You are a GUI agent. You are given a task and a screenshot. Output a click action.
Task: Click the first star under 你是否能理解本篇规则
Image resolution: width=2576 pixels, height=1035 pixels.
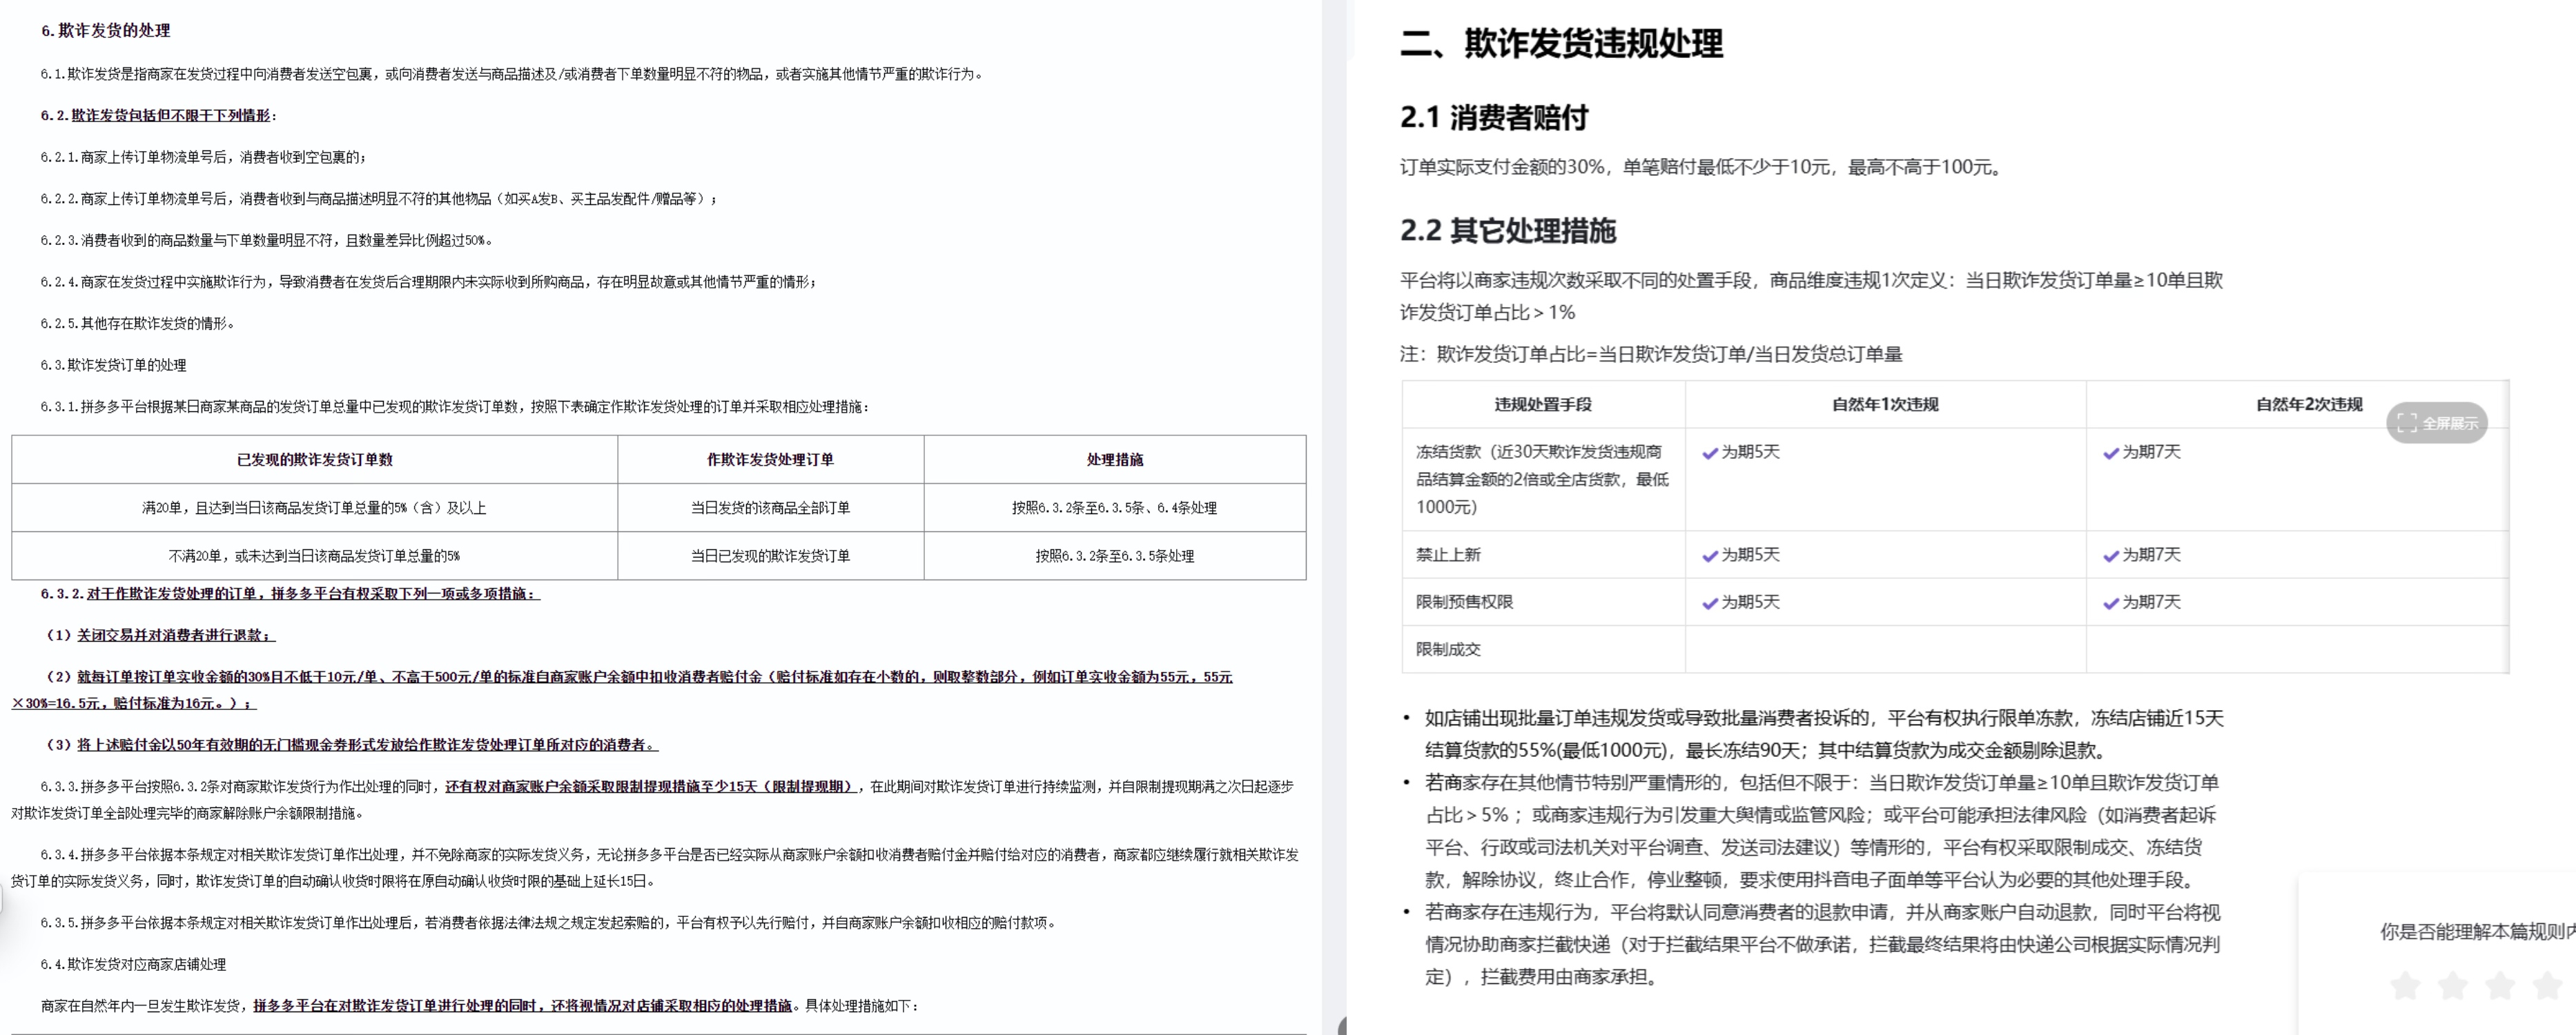click(2405, 986)
